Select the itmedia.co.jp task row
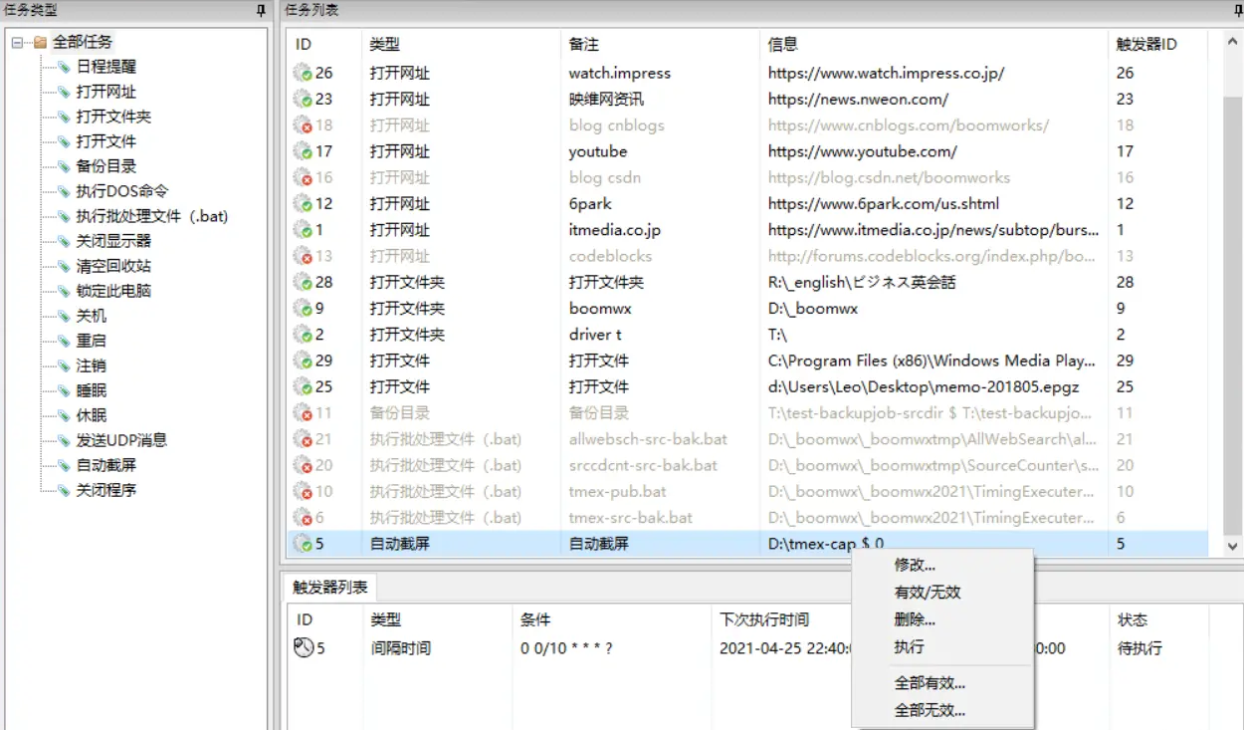1244x730 pixels. pos(614,230)
